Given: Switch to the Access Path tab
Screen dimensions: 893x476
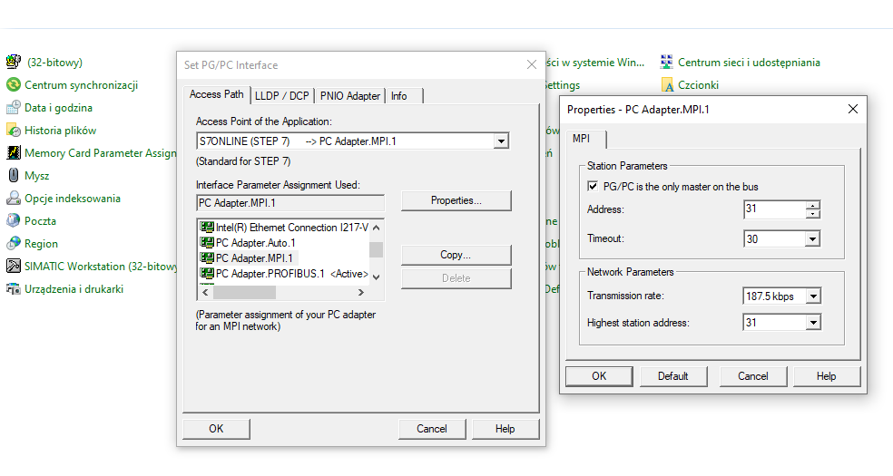Looking at the screenshot, I should click(x=216, y=94).
